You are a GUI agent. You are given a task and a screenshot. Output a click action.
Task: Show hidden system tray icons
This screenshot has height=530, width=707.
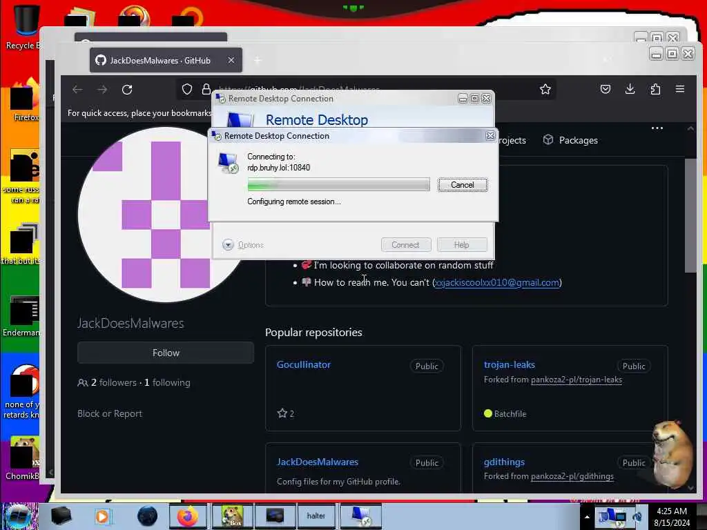(587, 517)
